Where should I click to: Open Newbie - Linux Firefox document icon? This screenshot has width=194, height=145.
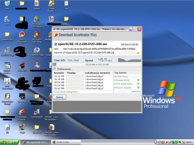52,130
